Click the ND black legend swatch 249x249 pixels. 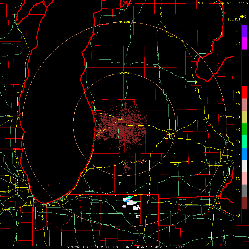(244, 215)
